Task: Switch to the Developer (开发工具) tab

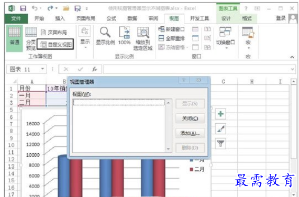Action: click(200, 18)
